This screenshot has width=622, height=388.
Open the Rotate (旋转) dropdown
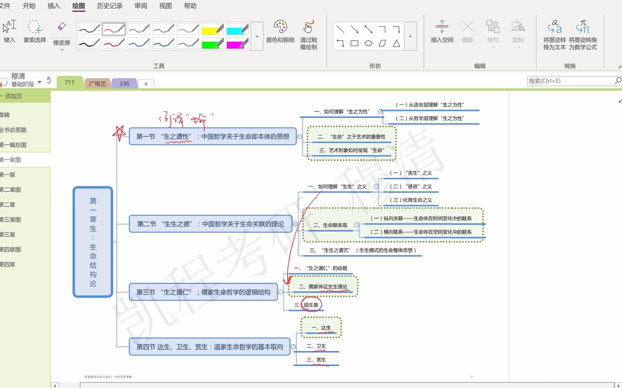click(518, 34)
